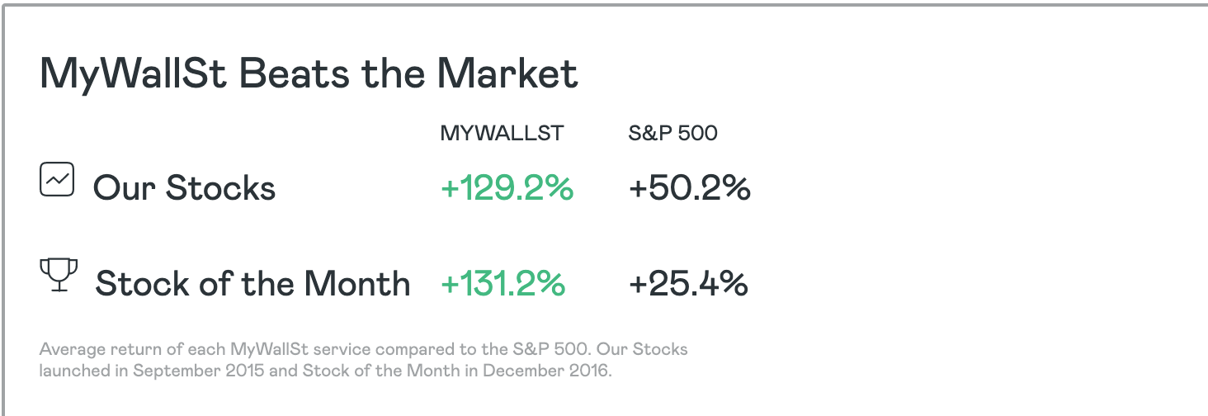Click the footnote's Average return phrase
Screen dimensions: 1208x416
[x=97, y=349]
